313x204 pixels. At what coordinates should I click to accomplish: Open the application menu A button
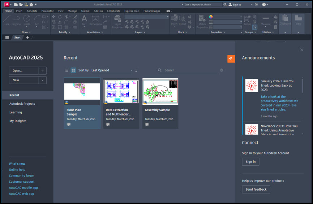(x=7, y=4)
